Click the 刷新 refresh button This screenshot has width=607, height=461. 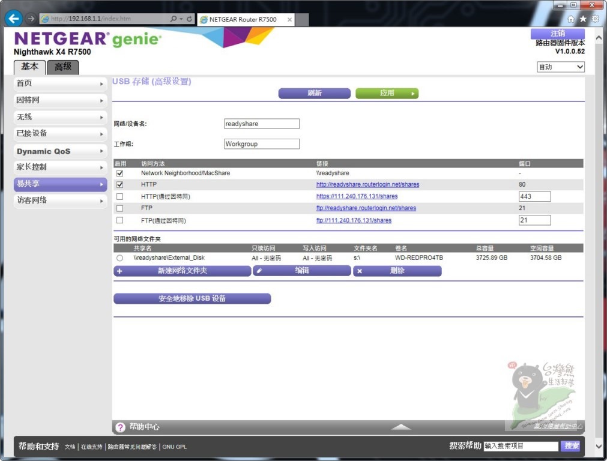coord(315,93)
